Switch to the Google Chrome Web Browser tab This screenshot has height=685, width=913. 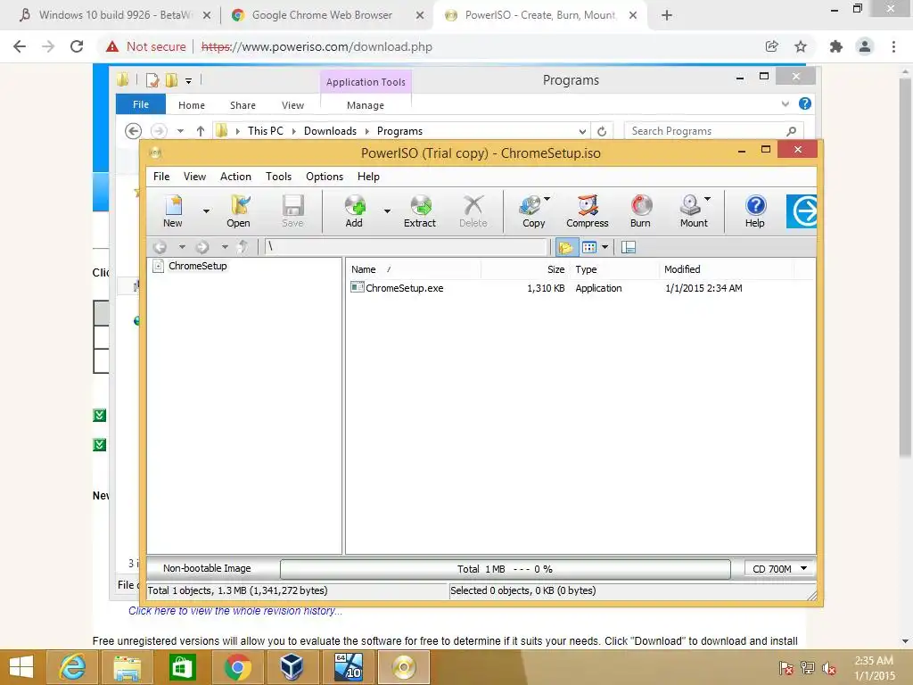click(x=324, y=15)
